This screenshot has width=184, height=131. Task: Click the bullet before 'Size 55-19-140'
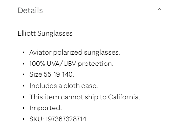pos(23,74)
